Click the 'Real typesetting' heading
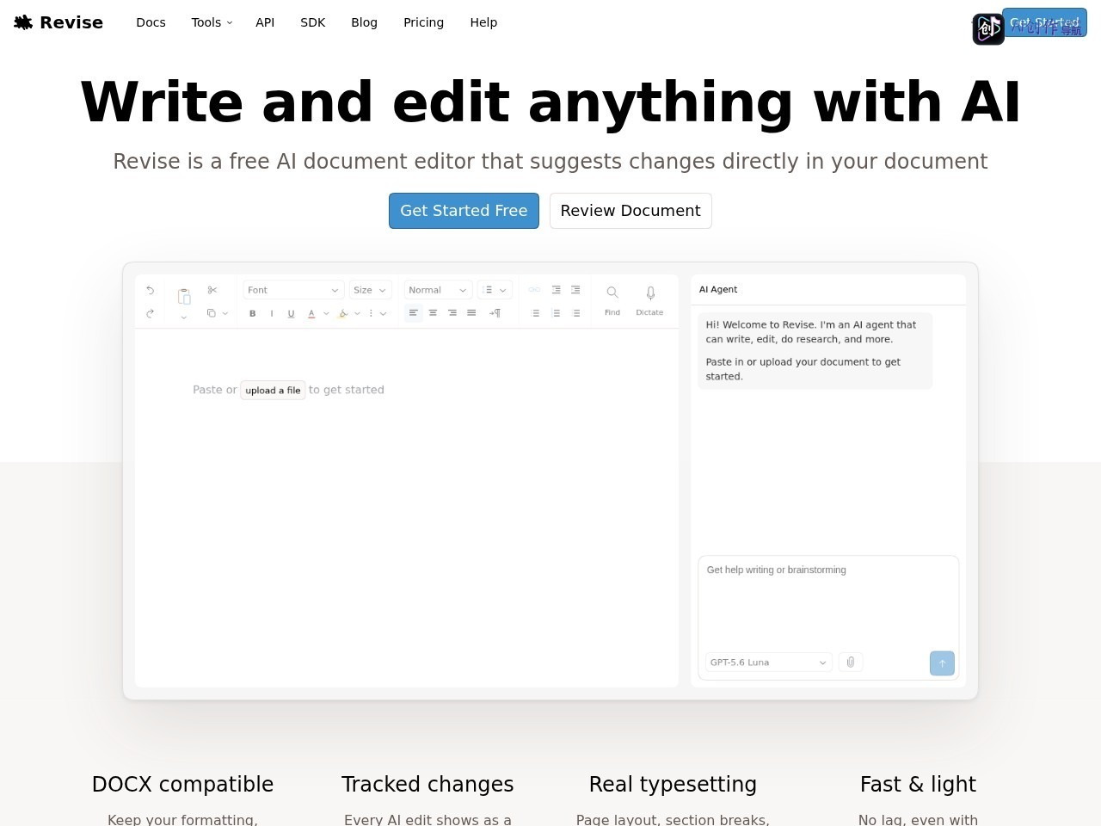 (673, 785)
